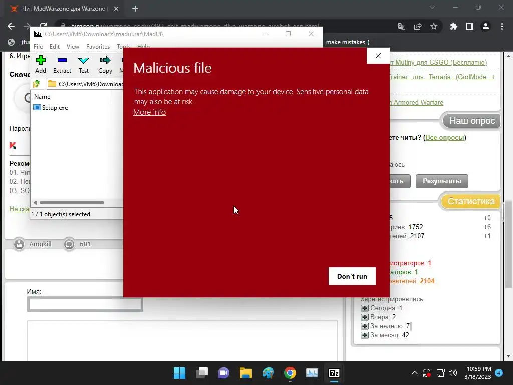Click the volume icon in the system tray

pyautogui.click(x=453, y=373)
